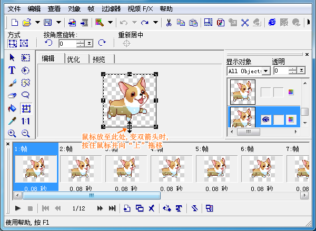Select the Eraser tool
The width and height of the screenshot is (316, 231).
coord(12,95)
